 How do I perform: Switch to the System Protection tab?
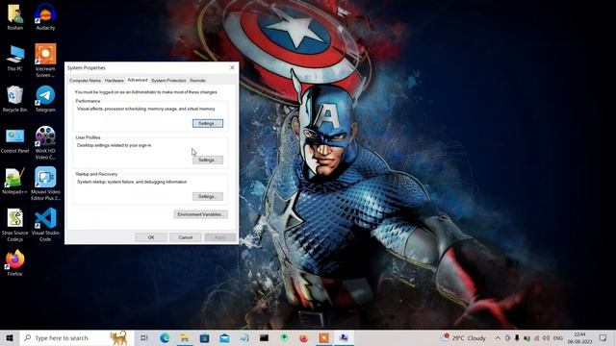(x=168, y=81)
